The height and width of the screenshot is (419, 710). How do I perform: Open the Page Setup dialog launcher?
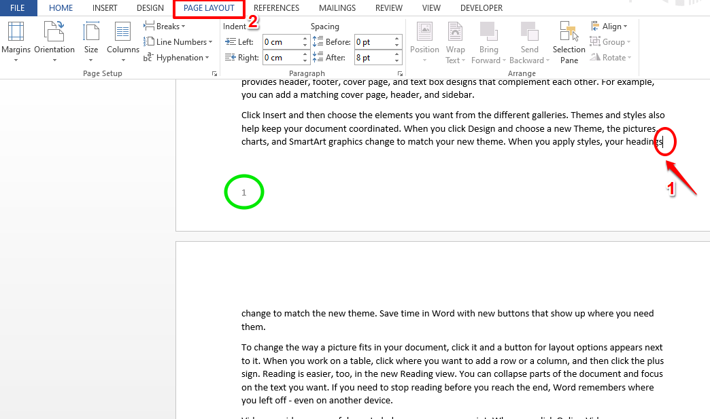[215, 73]
